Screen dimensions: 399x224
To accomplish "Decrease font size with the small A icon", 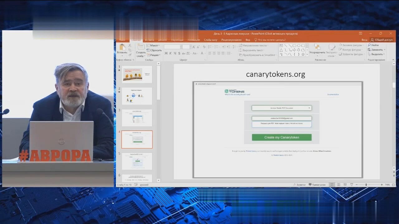I will pyautogui.click(x=198, y=47).
